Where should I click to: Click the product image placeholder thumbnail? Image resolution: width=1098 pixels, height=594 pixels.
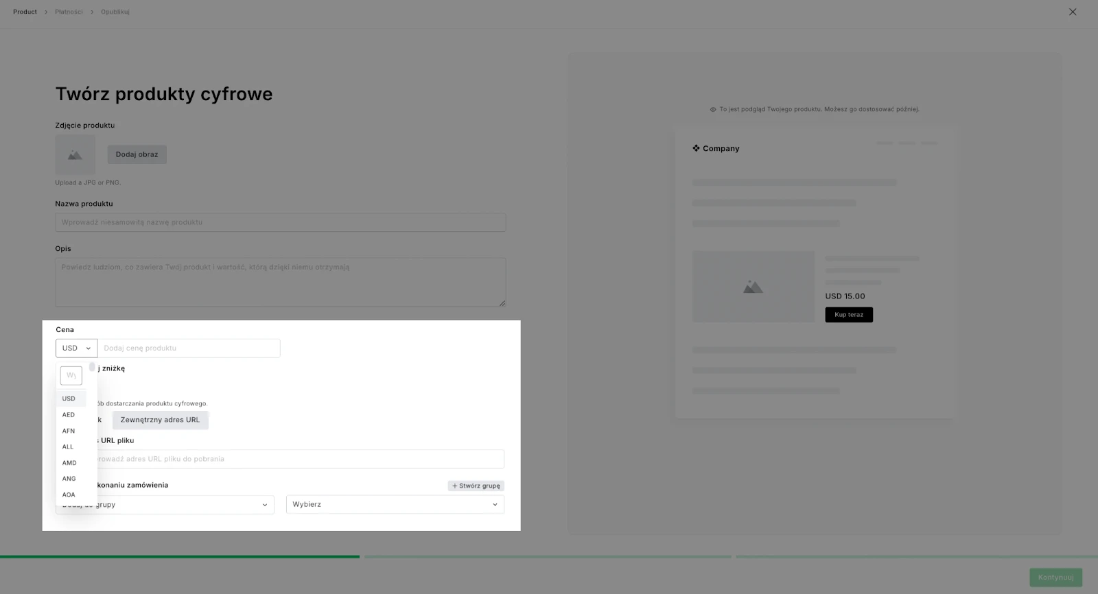[75, 155]
